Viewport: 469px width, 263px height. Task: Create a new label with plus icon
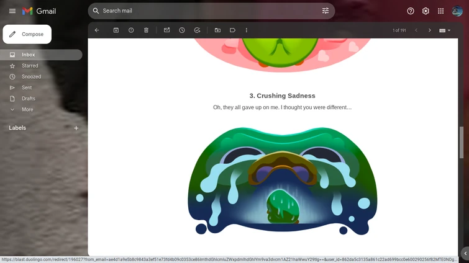click(x=76, y=128)
